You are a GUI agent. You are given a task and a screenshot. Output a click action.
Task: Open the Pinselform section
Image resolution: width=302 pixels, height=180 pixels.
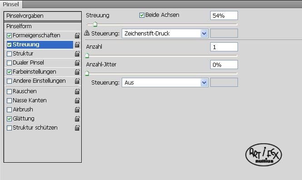point(43,26)
